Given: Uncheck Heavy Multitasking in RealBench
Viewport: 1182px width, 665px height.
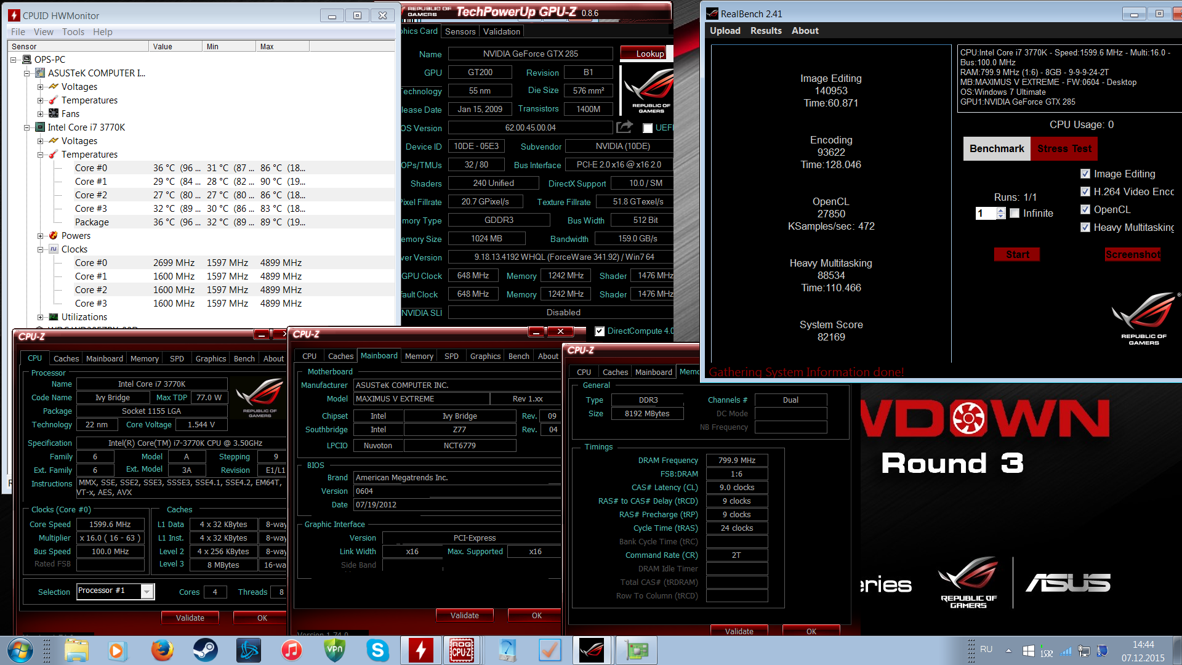Looking at the screenshot, I should pyautogui.click(x=1085, y=227).
